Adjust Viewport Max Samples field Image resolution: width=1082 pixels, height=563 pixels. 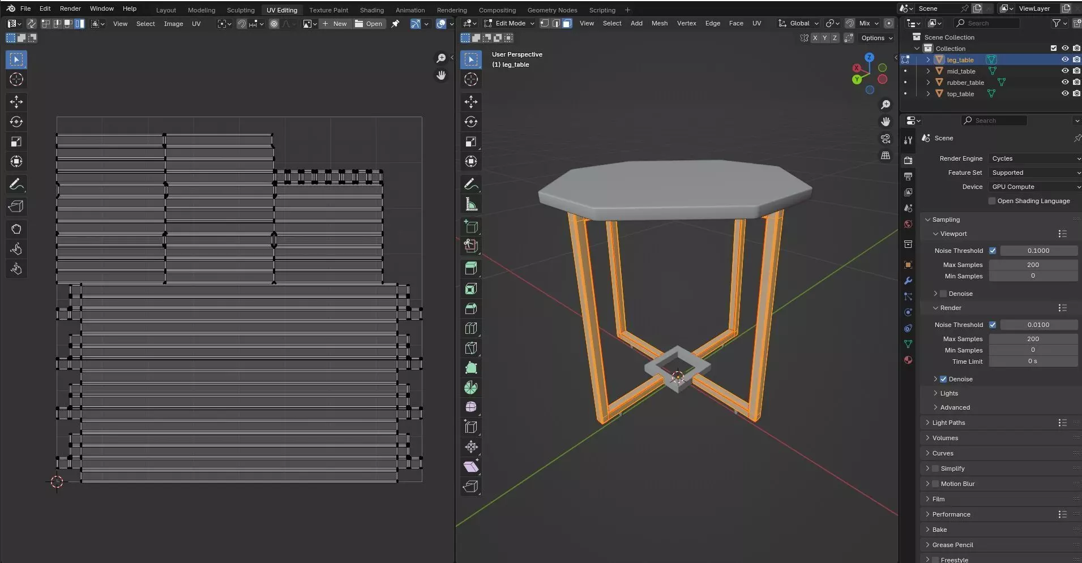tap(1033, 265)
